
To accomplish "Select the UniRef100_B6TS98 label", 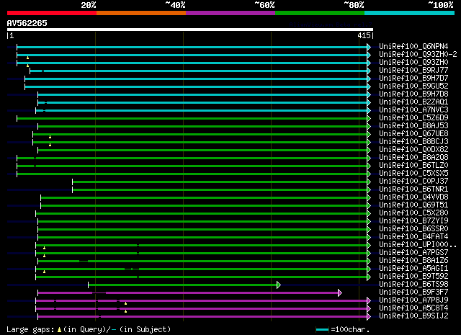I will tap(413, 285).
